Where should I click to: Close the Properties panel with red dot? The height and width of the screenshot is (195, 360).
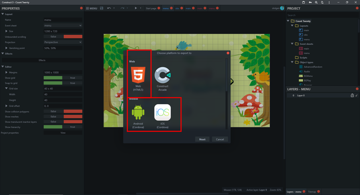pos(81,8)
